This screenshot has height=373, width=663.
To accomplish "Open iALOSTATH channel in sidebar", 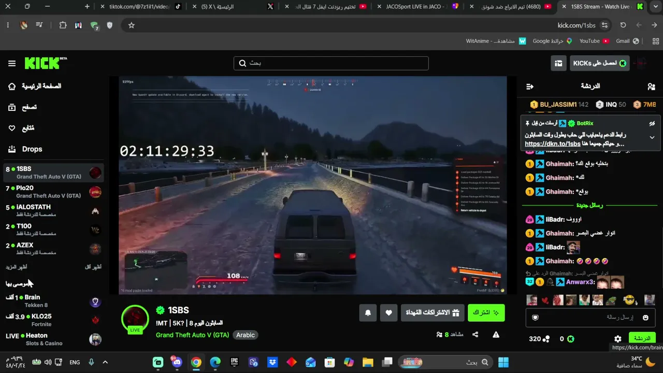I will [53, 211].
